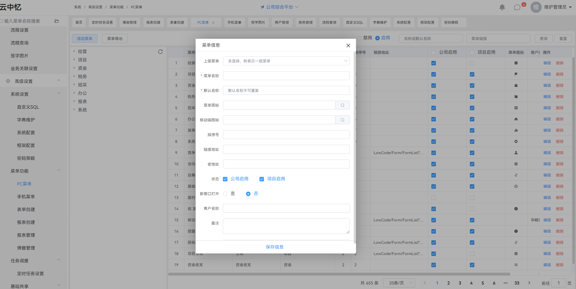This screenshot has height=289, width=576.
Task: Click the folder icon next to menu search
Action: [57, 21]
